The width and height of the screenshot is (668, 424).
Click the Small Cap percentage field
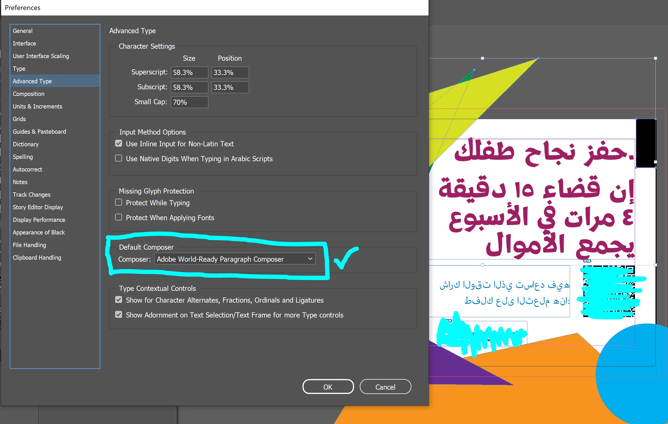click(189, 102)
